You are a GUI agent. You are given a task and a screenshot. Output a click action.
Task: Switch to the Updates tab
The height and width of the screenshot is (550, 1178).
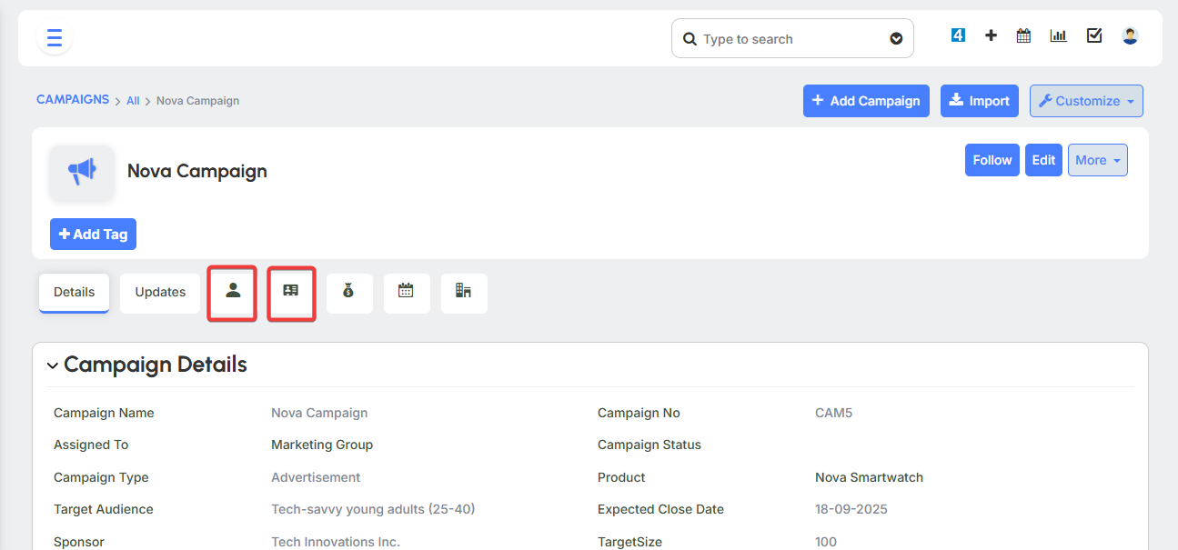[160, 292]
